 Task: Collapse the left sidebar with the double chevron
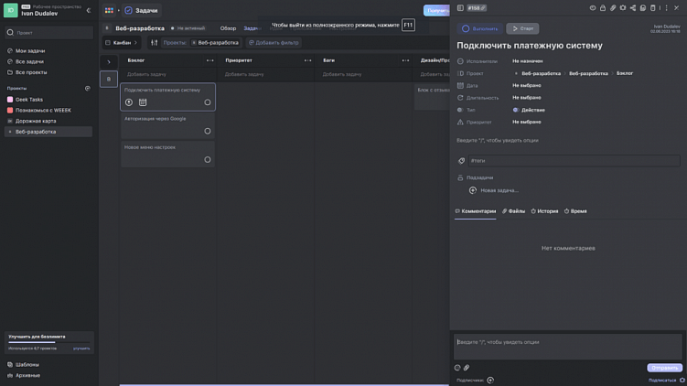89,10
